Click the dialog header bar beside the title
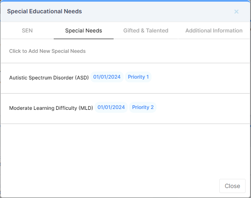 coord(158,11)
